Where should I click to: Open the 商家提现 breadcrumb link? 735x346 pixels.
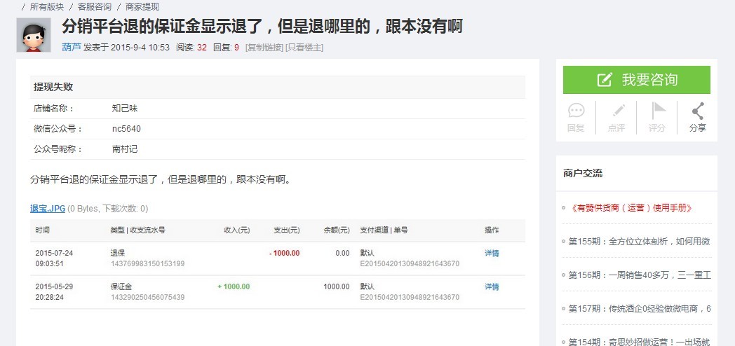coord(142,7)
